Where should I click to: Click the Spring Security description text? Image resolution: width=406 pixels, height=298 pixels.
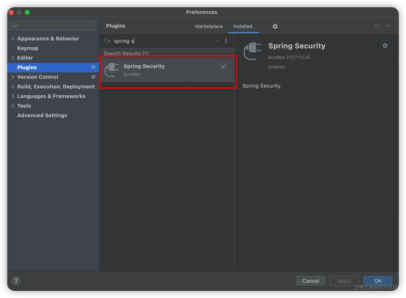point(261,86)
